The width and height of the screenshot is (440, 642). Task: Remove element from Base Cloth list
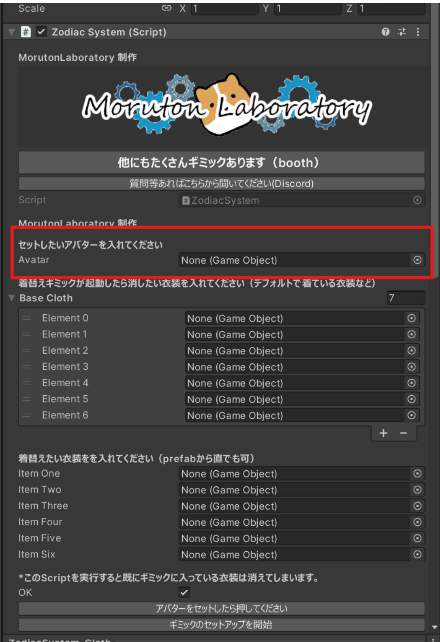[x=404, y=433]
